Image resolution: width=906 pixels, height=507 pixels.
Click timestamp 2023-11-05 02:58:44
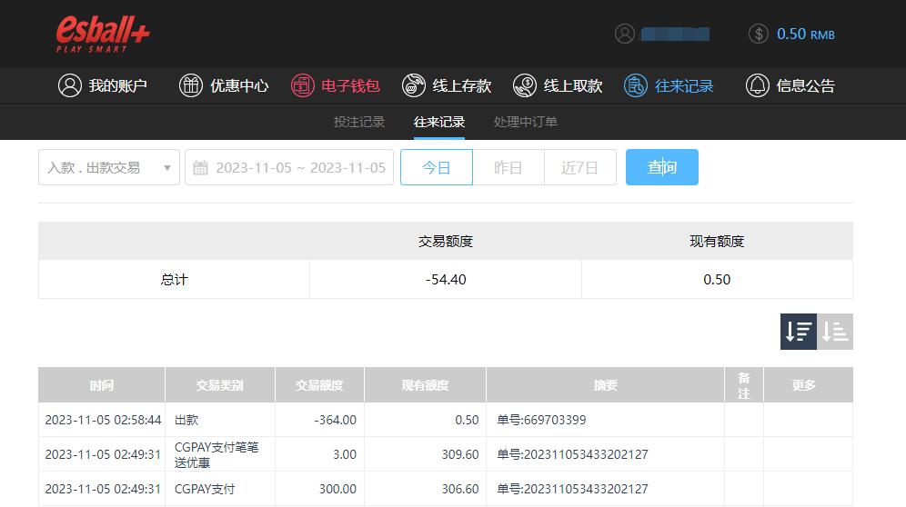pos(103,420)
